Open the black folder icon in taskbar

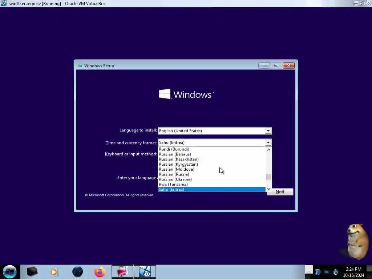point(32,272)
